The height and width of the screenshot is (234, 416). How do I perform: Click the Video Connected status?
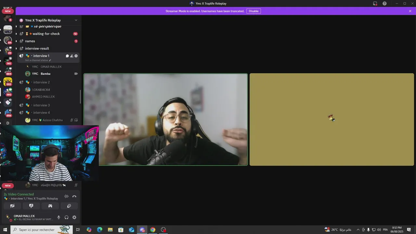[21, 194]
